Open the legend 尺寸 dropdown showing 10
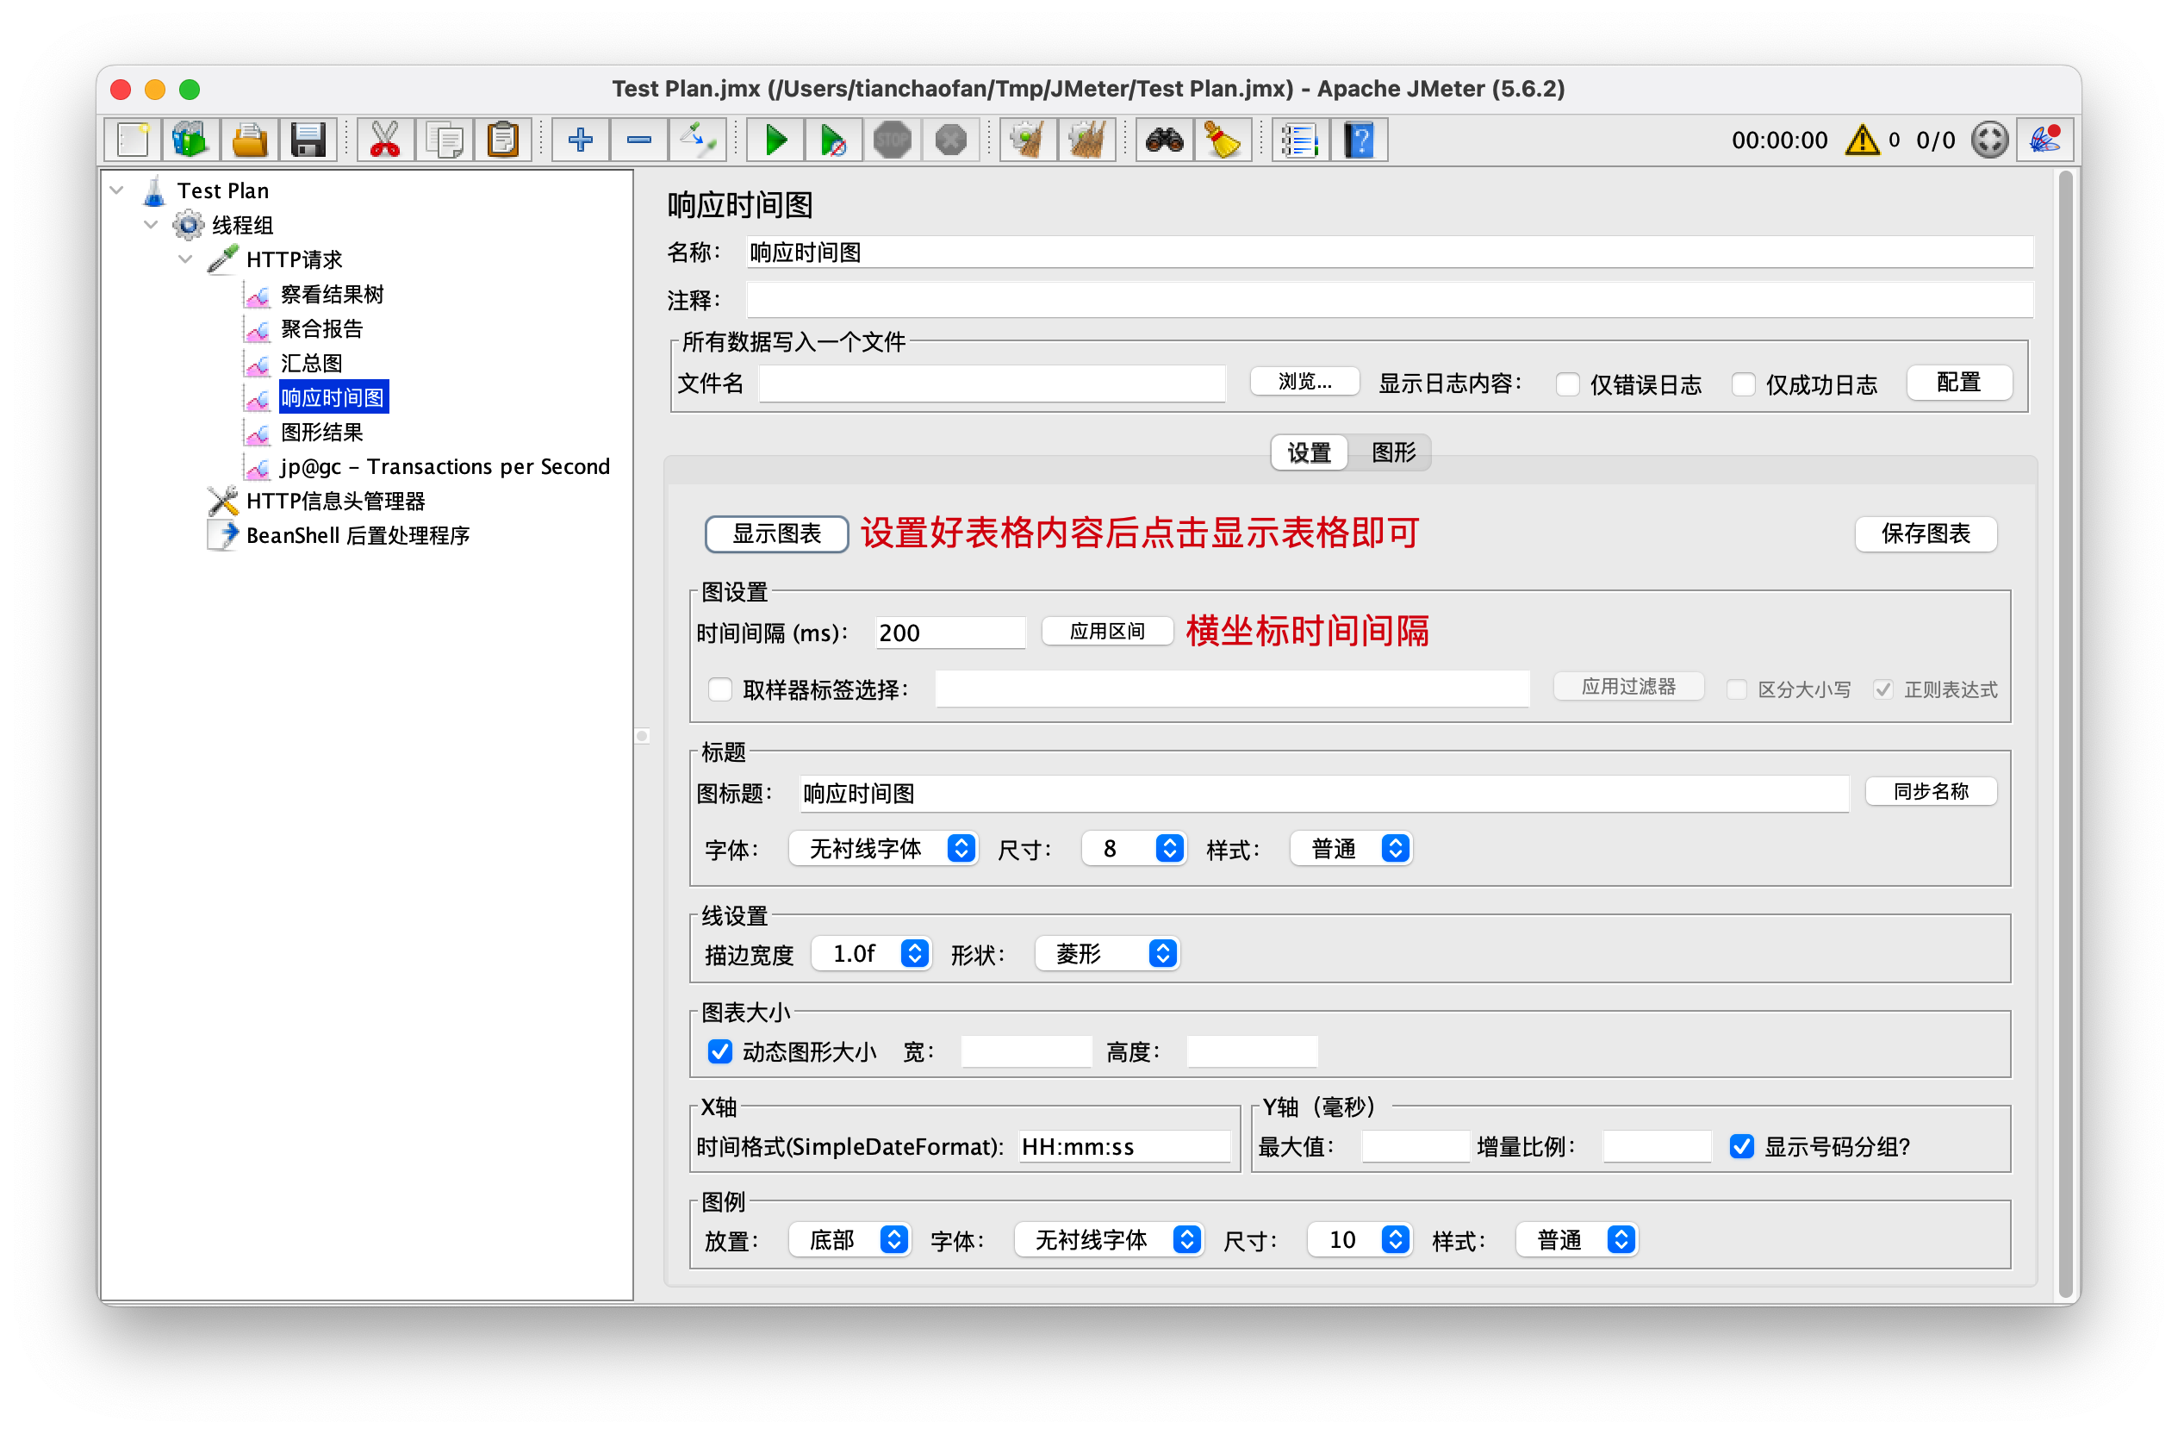This screenshot has height=1434, width=2178. tap(1360, 1239)
